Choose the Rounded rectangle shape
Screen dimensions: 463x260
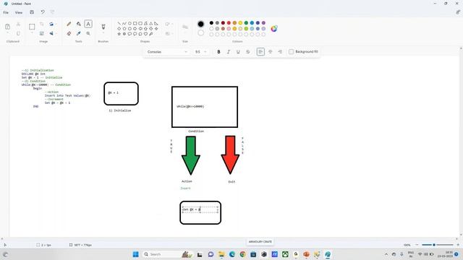click(x=140, y=23)
